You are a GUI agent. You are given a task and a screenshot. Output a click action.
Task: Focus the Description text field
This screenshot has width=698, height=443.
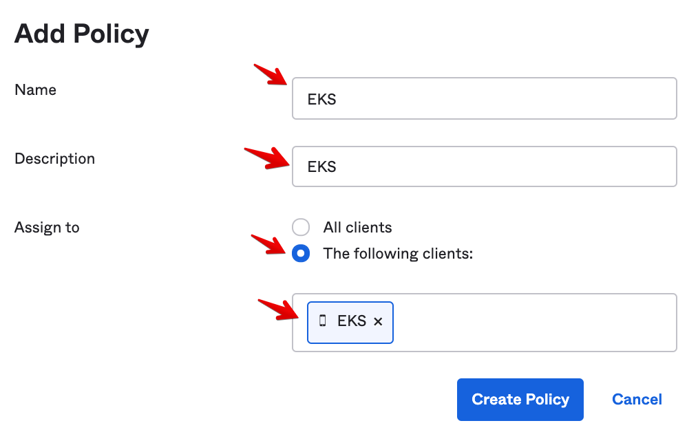point(484,166)
